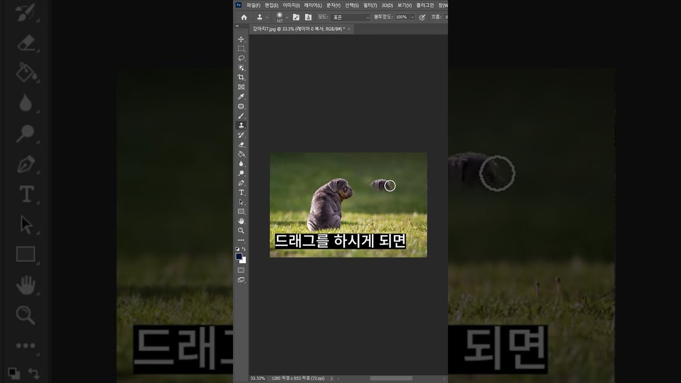This screenshot has width=681, height=383.
Task: Open the 필터(T) menu
Action: tap(370, 5)
